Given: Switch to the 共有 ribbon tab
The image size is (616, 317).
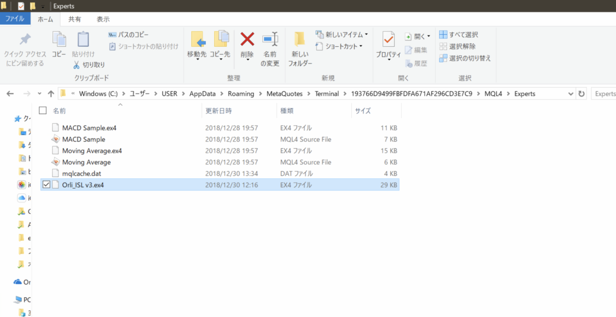Looking at the screenshot, I should 75,19.
